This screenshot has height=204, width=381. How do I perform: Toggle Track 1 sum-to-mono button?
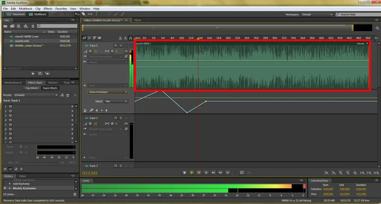(x=126, y=51)
